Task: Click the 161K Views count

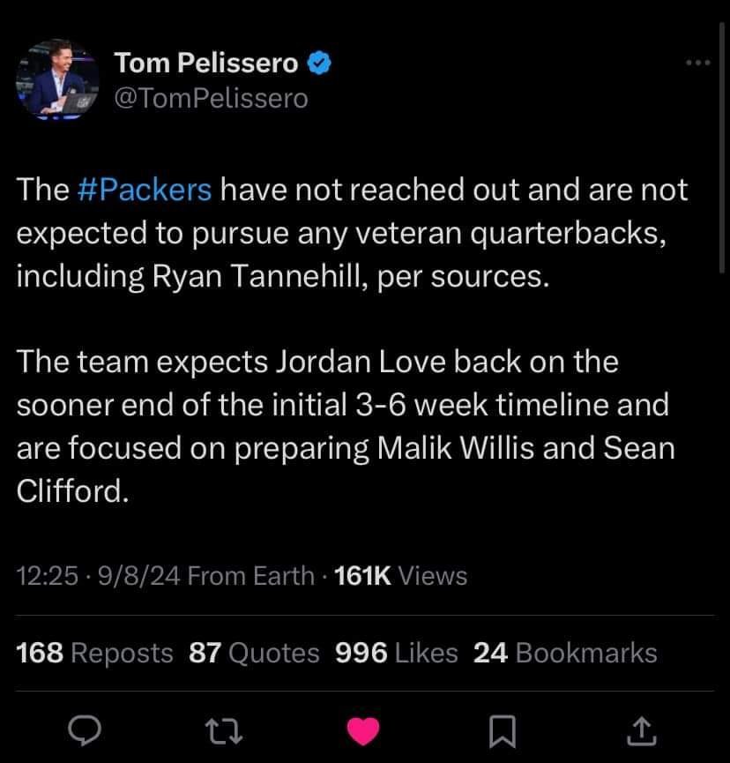Action: click(402, 576)
